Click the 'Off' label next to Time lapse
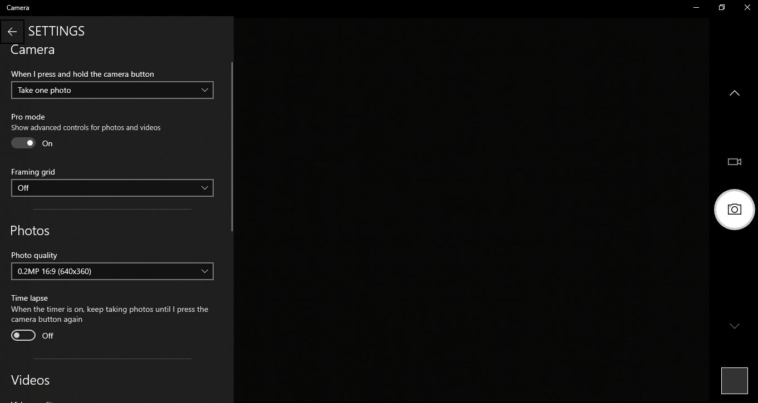Image resolution: width=758 pixels, height=403 pixels. 48,336
